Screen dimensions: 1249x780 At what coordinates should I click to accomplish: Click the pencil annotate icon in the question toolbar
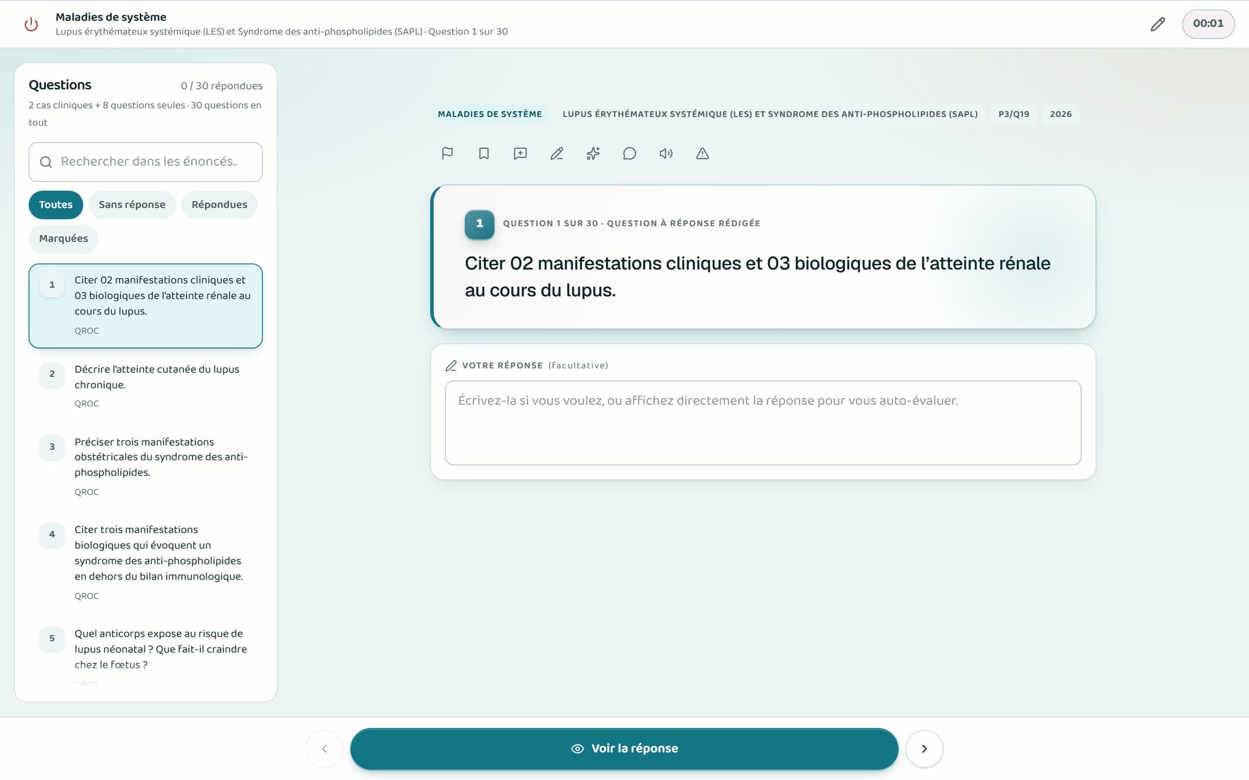click(x=557, y=153)
